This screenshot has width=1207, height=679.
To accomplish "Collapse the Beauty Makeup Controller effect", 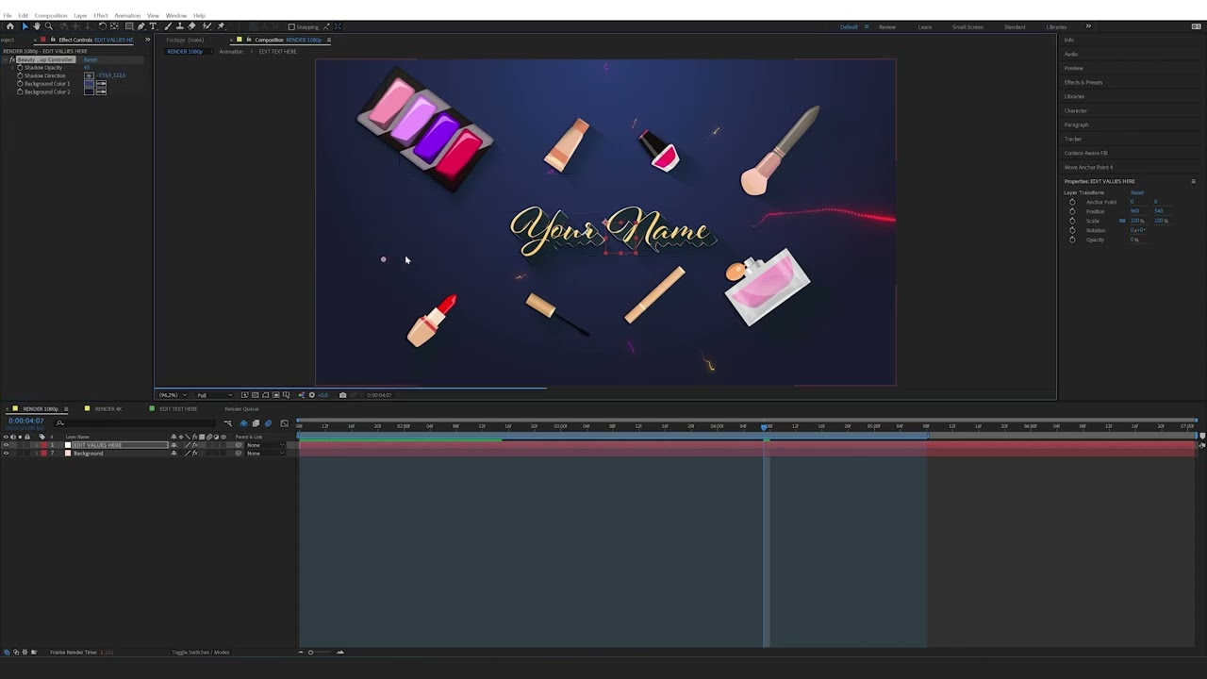I will click(5, 59).
